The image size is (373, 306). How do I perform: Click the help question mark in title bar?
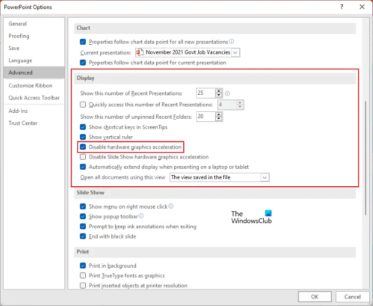pos(340,7)
